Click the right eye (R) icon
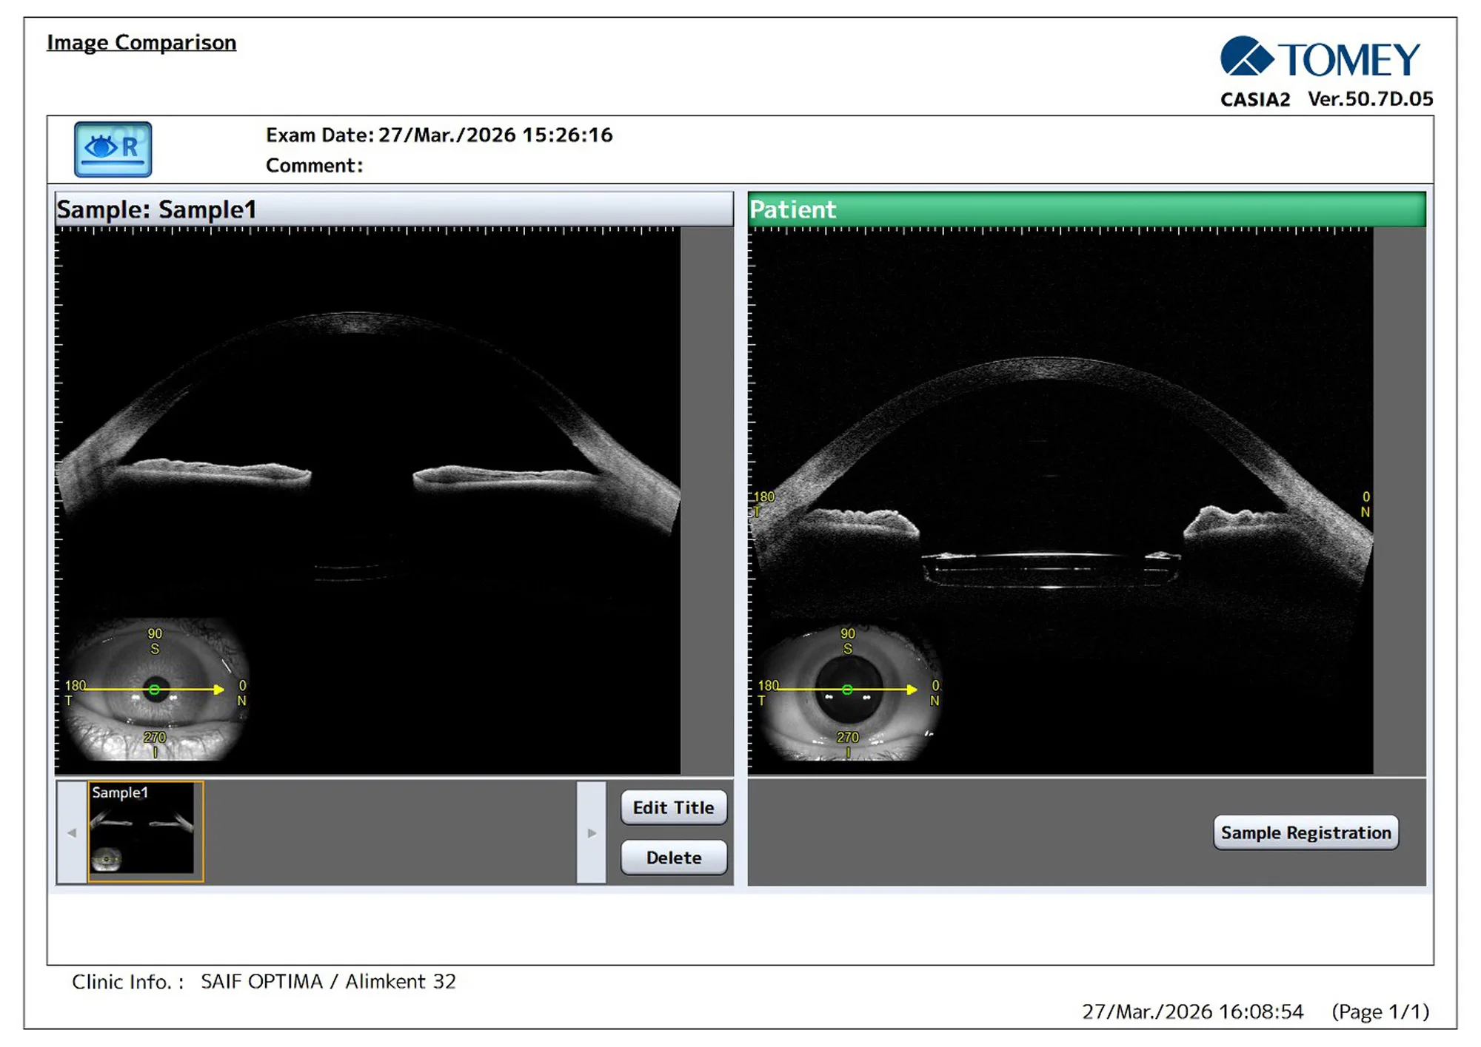Viewport: 1481px width, 1047px height. point(113,149)
